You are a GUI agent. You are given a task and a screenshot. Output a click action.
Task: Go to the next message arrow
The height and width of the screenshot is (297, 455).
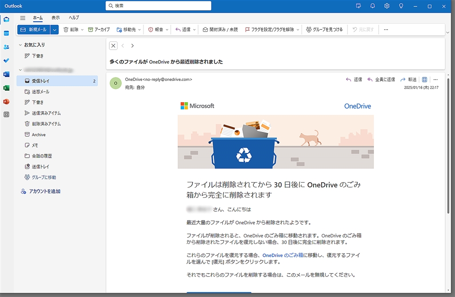[x=132, y=46]
